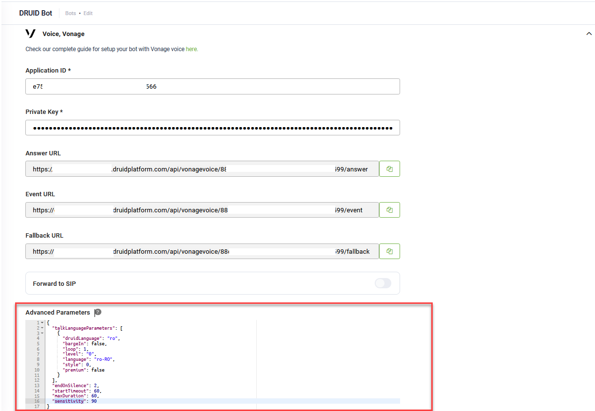Viewport: 595px width, 411px height.
Task: Click the "sensitivity" key on line 16
Action: [x=69, y=401]
